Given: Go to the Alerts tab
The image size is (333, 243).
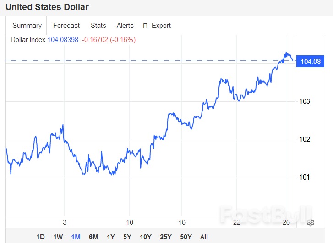Looking at the screenshot, I should tap(125, 26).
